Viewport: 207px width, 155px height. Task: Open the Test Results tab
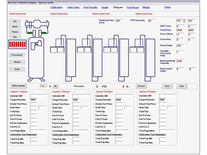click(x=90, y=7)
